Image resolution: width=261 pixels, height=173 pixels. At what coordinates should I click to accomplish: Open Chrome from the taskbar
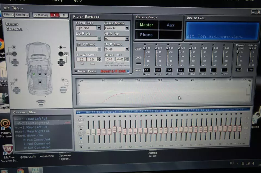click(x=20, y=171)
